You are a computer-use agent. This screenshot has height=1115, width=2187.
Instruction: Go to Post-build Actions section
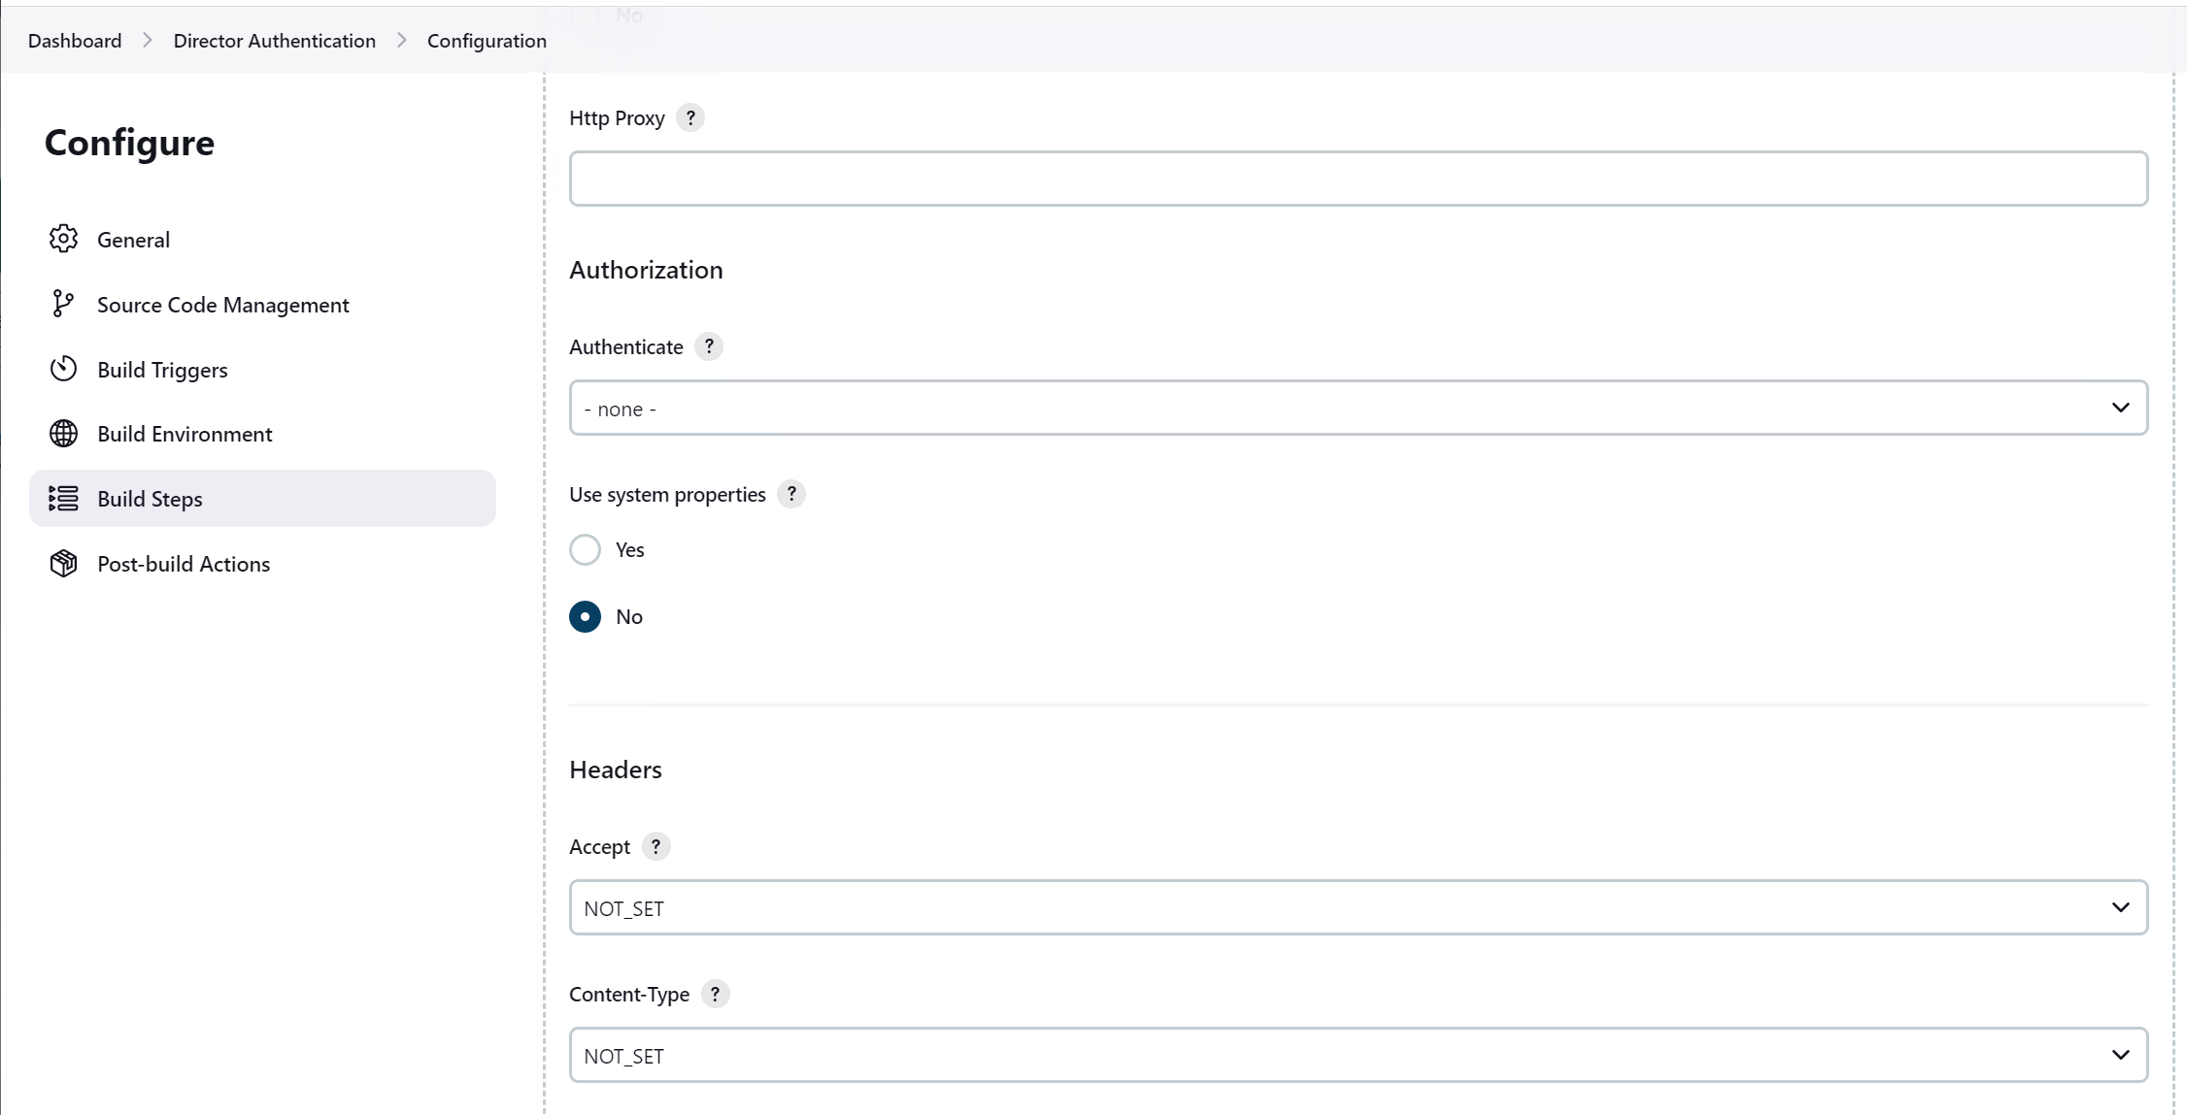tap(262, 564)
